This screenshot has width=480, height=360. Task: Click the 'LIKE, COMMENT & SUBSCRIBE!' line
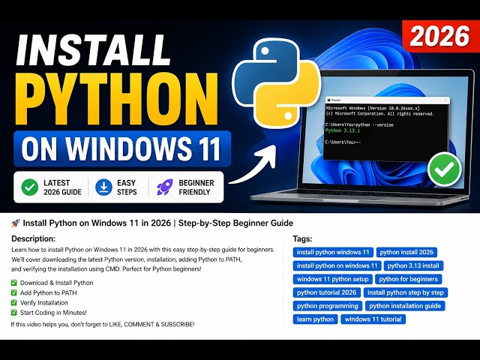[x=103, y=324]
